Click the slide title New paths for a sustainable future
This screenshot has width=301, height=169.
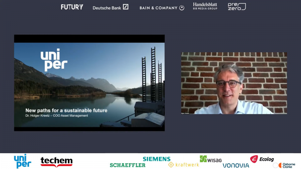66,110
